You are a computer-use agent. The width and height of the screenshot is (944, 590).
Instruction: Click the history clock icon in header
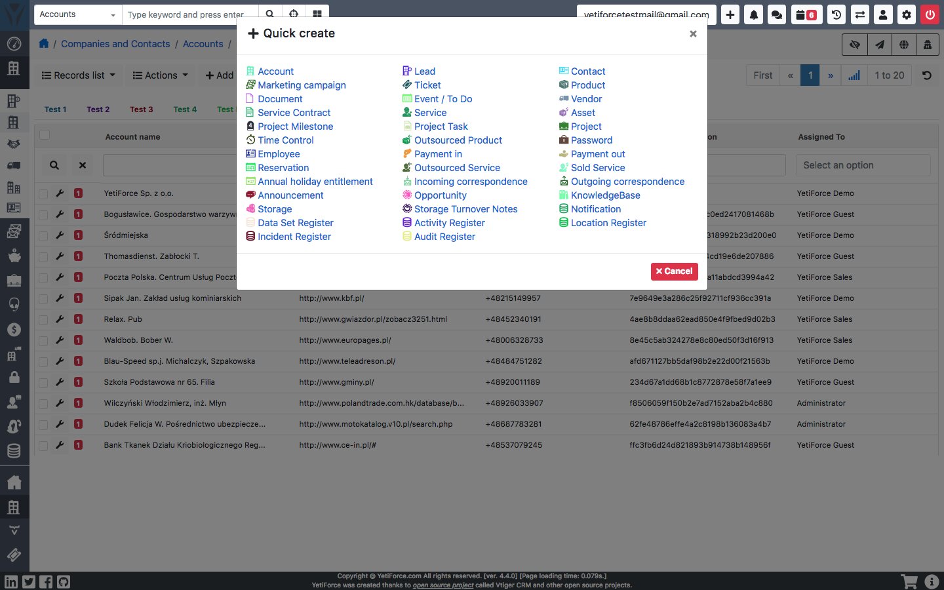836,14
